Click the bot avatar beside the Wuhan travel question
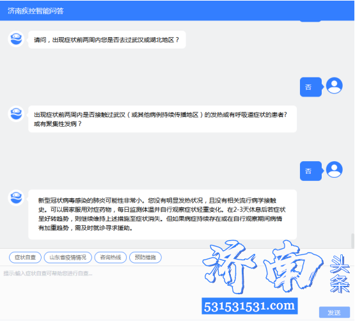The width and height of the screenshot is (355, 321). (x=16, y=39)
